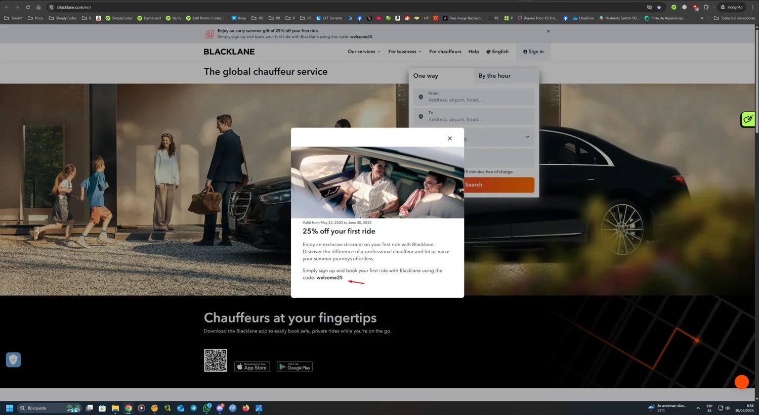Open the Torrent bookmark folder
Screen dimensions: 759x415
pos(13,18)
